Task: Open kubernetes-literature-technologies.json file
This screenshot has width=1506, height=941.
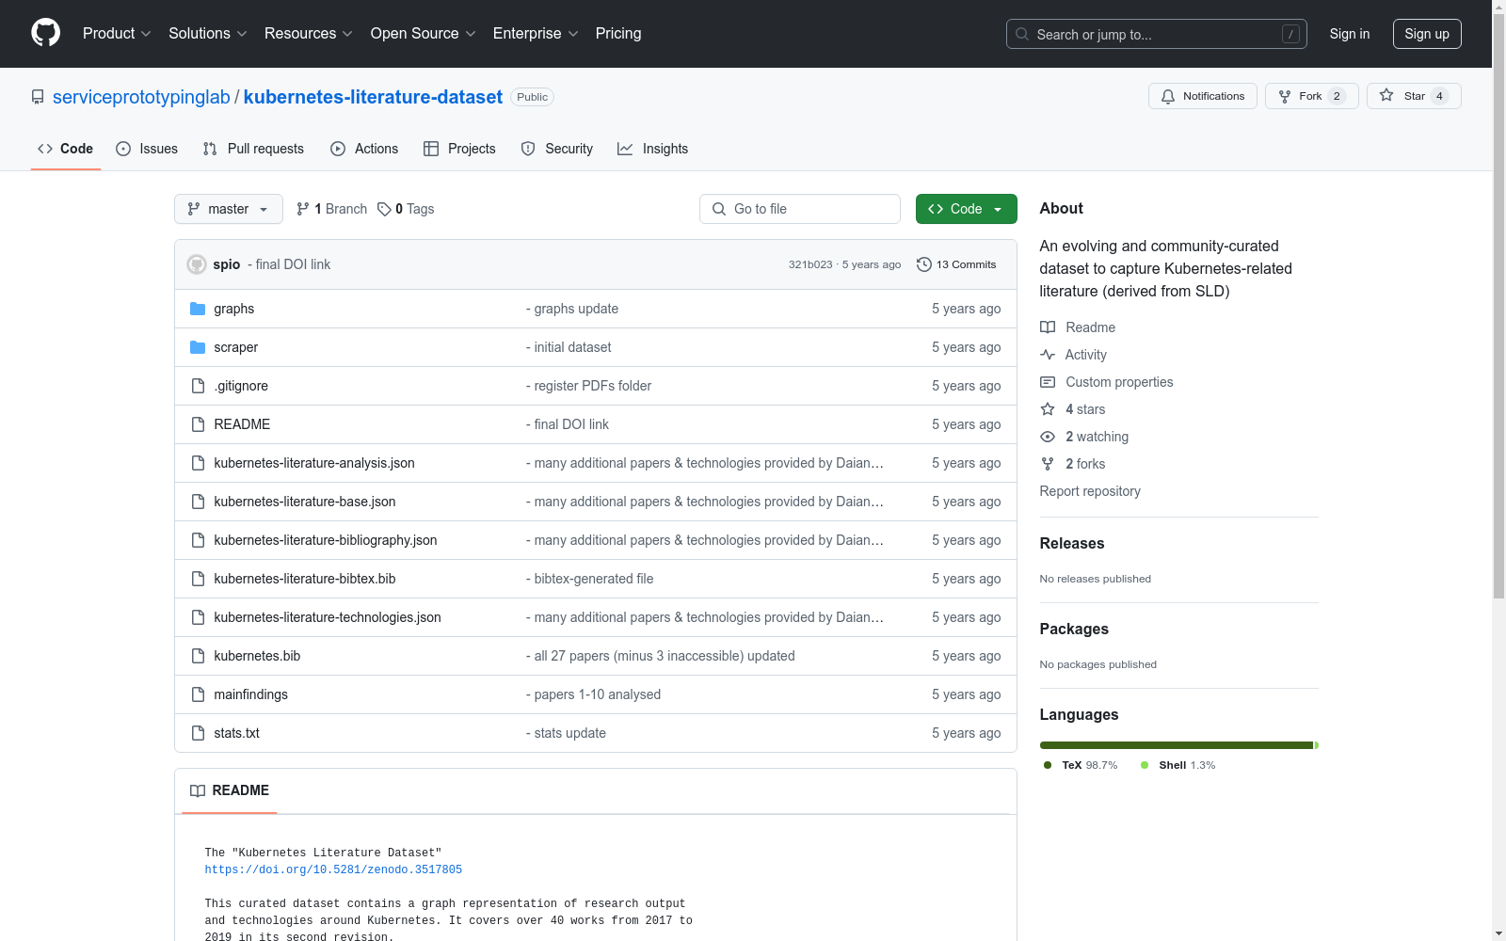Action: [x=328, y=617]
